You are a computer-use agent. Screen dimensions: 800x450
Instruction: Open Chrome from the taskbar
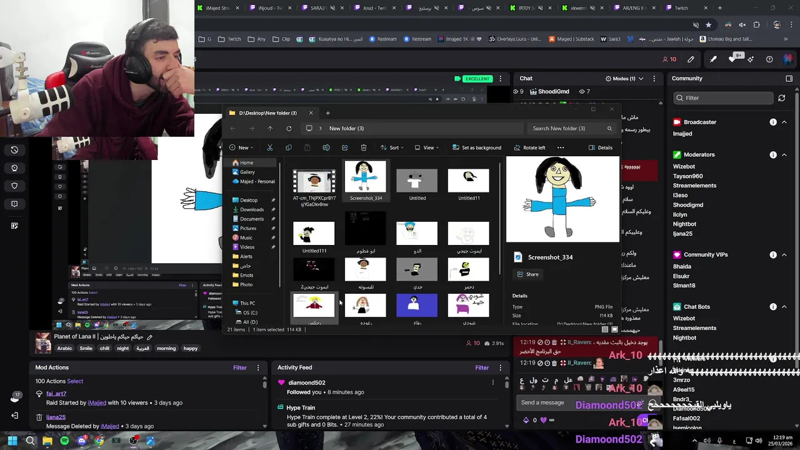tap(99, 441)
